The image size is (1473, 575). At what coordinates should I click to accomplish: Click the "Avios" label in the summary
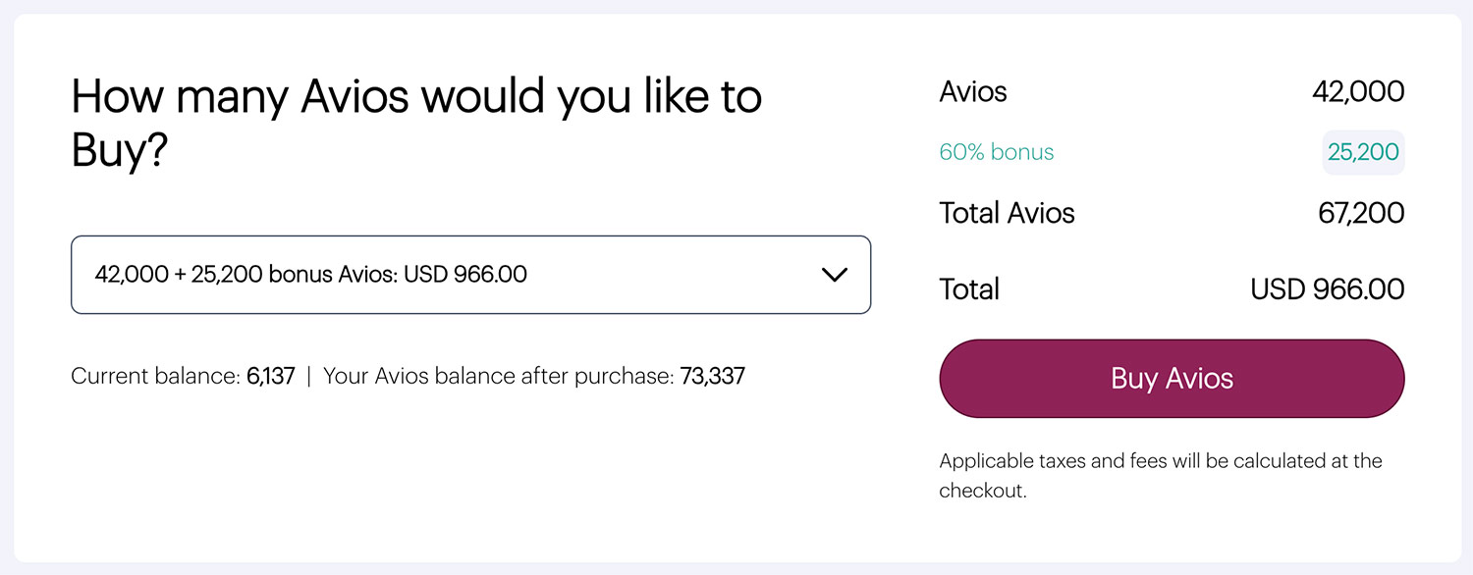click(973, 92)
